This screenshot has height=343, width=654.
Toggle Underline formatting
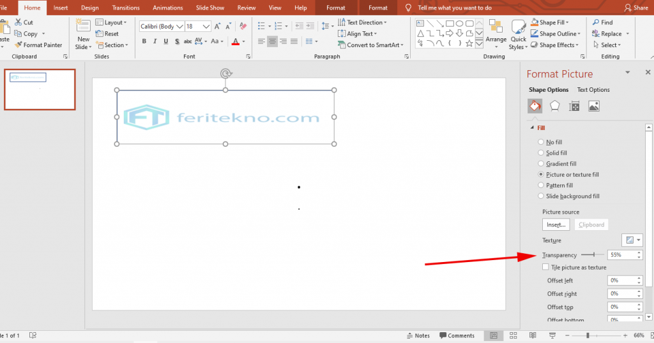165,41
